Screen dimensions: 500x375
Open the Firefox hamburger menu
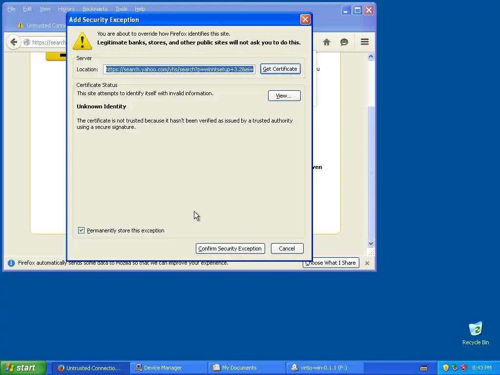coord(364,42)
